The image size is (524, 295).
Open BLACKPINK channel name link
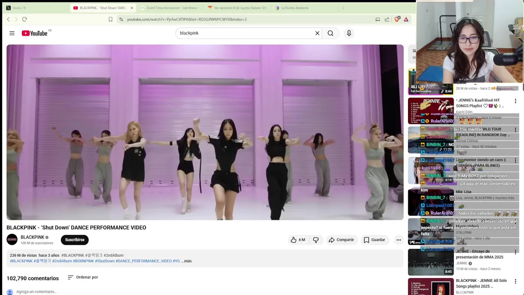(32, 237)
